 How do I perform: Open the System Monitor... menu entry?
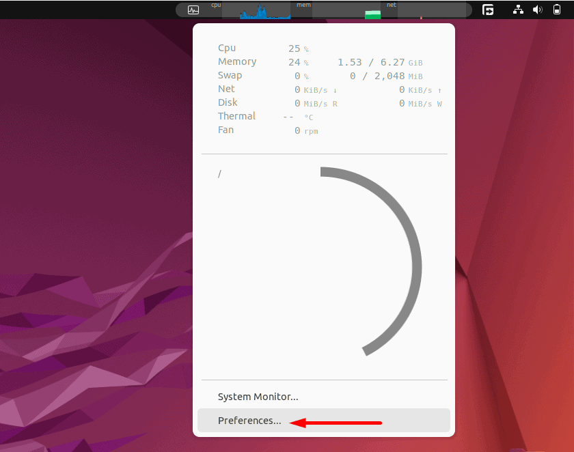tap(324, 397)
